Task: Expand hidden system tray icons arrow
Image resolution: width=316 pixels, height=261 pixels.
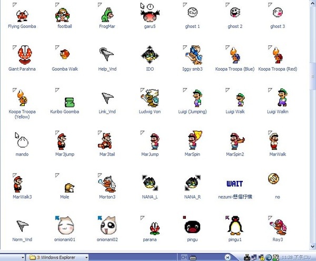Action: point(228,257)
